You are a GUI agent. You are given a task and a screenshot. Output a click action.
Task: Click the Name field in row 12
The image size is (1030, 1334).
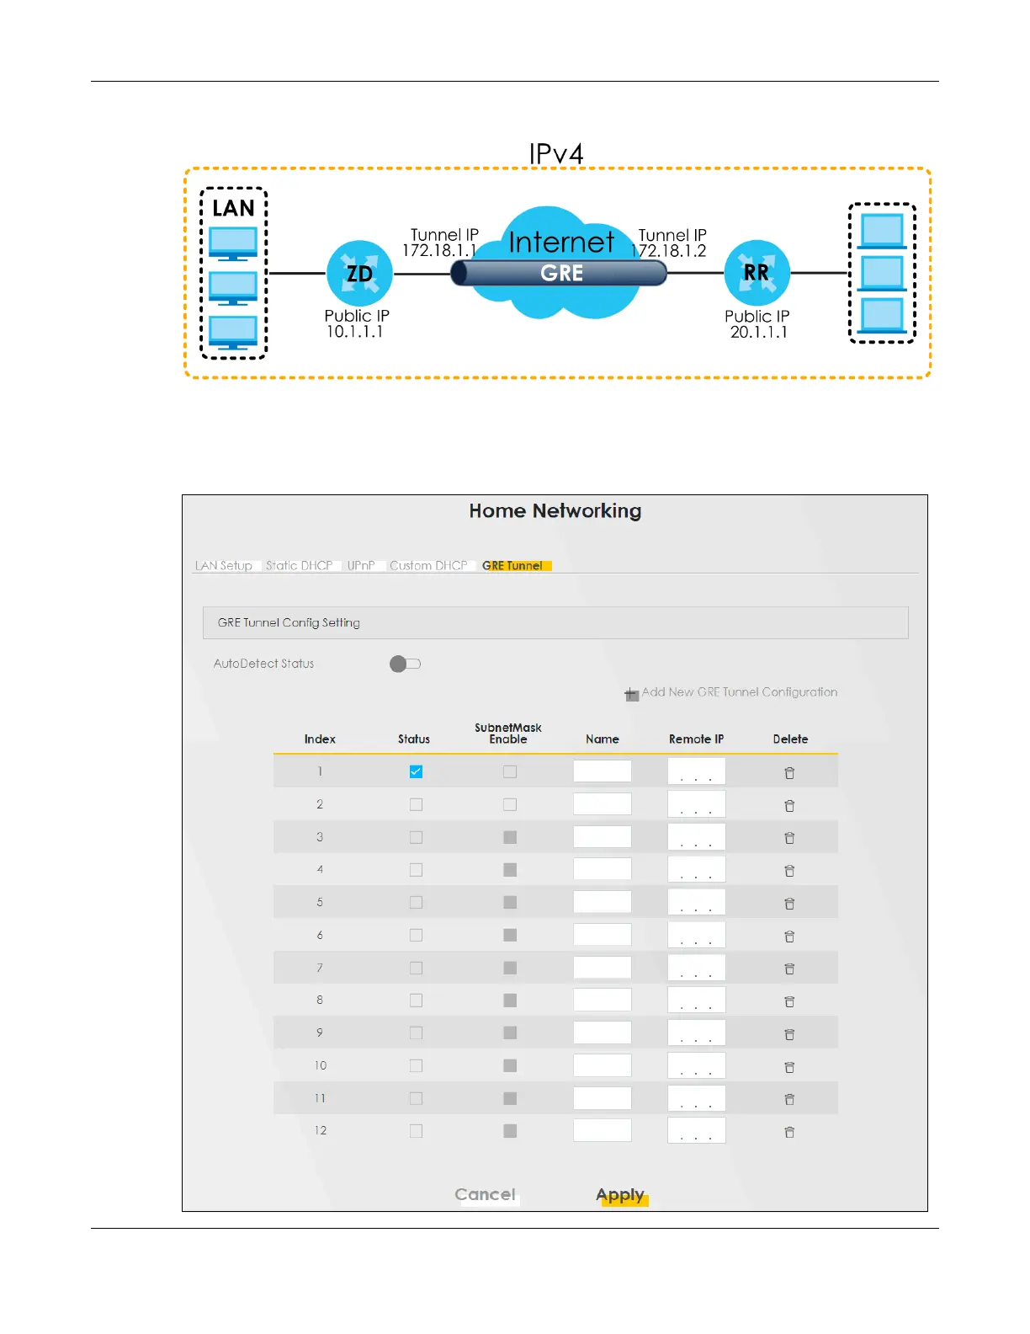(x=603, y=1131)
